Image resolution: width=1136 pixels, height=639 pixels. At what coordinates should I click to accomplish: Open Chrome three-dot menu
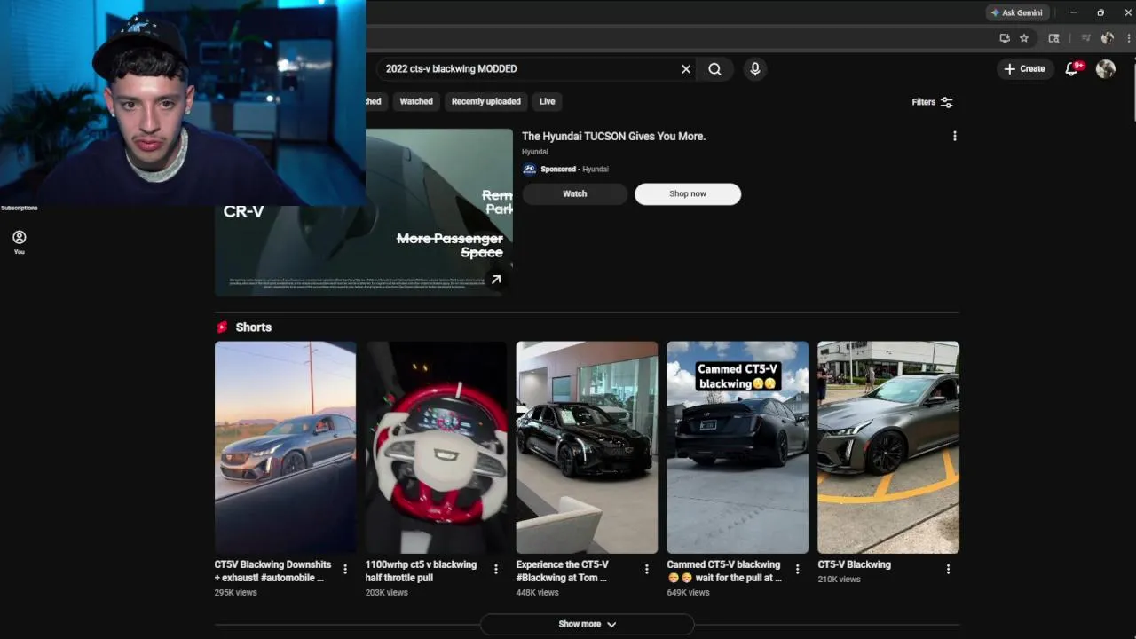(1127, 38)
